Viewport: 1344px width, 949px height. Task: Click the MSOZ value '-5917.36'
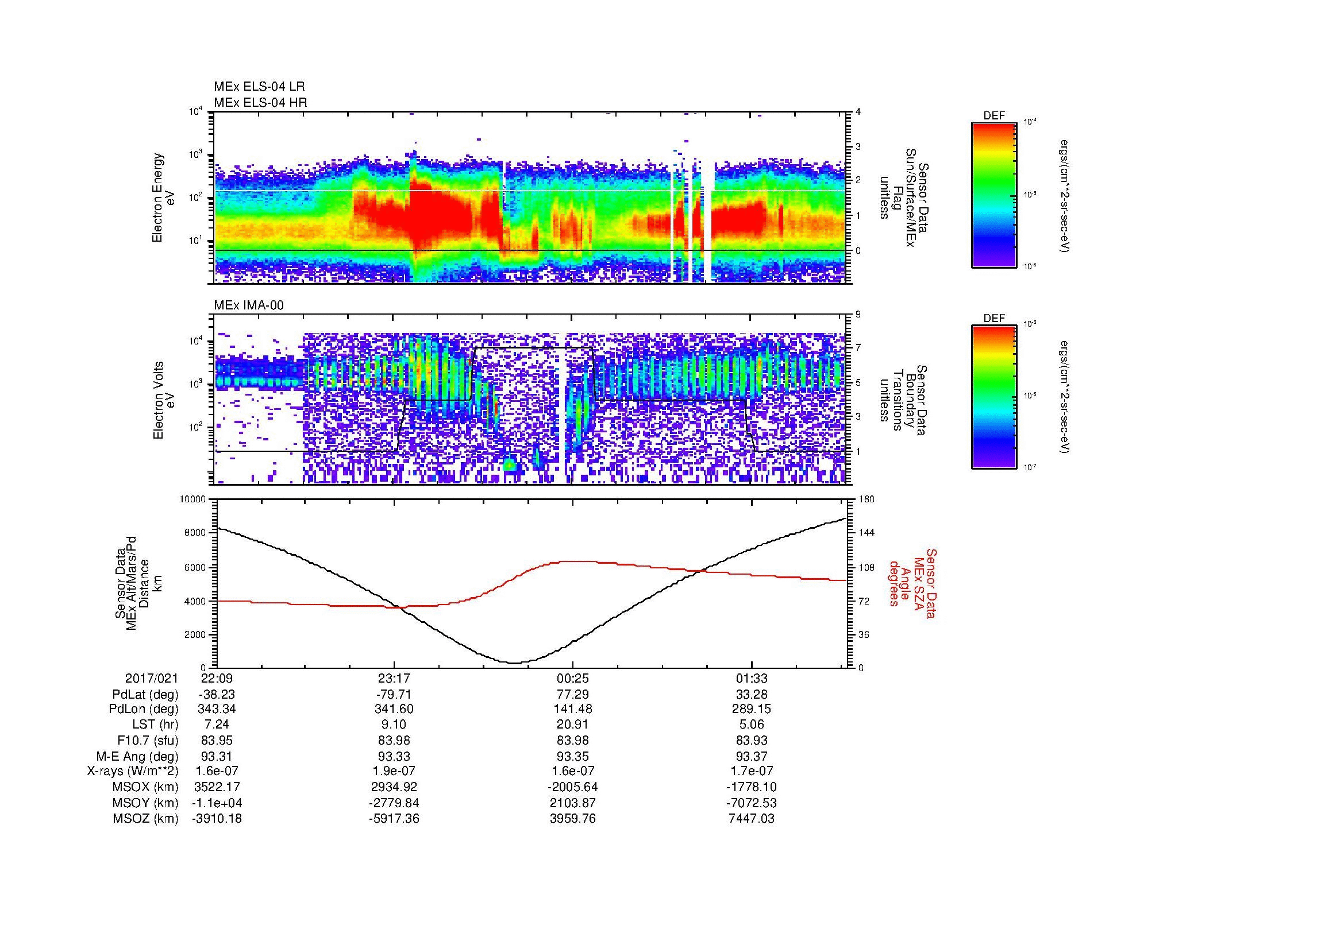(x=394, y=819)
